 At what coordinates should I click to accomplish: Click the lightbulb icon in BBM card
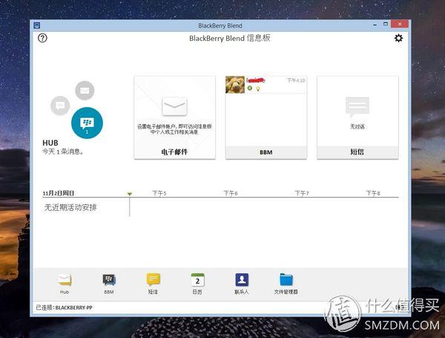pos(258,88)
